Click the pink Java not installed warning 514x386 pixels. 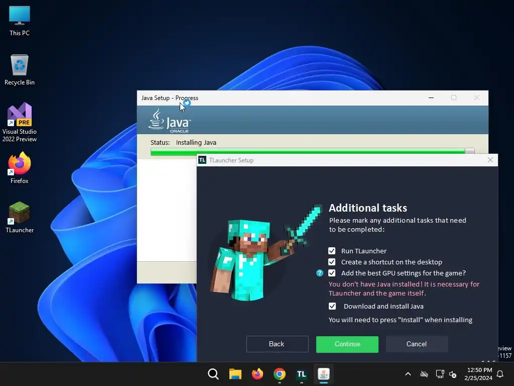pyautogui.click(x=404, y=288)
